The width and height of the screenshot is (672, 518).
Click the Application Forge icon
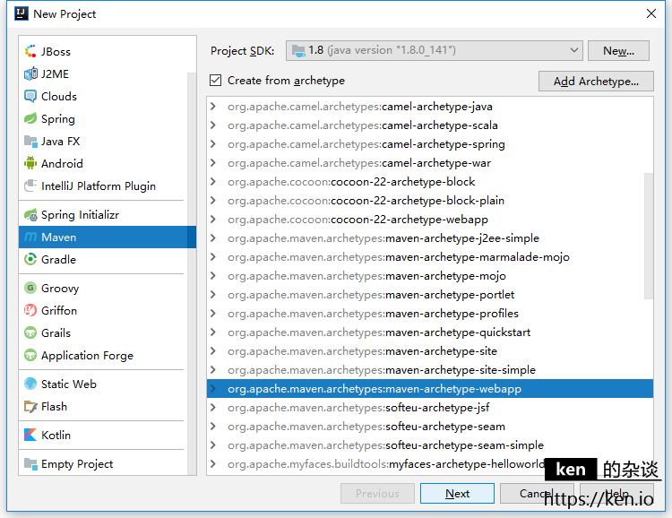pos(30,355)
